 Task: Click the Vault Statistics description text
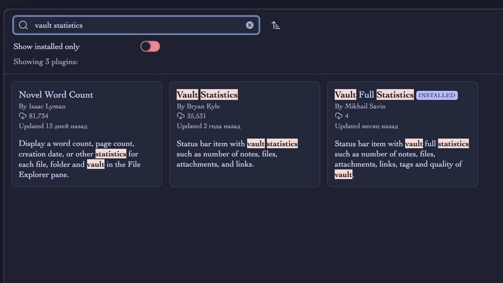[237, 154]
